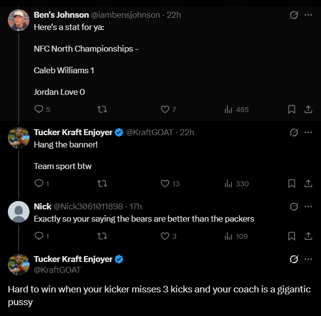Repost Ben's Johnson's NFC North tweet
321x316 pixels.
point(102,110)
